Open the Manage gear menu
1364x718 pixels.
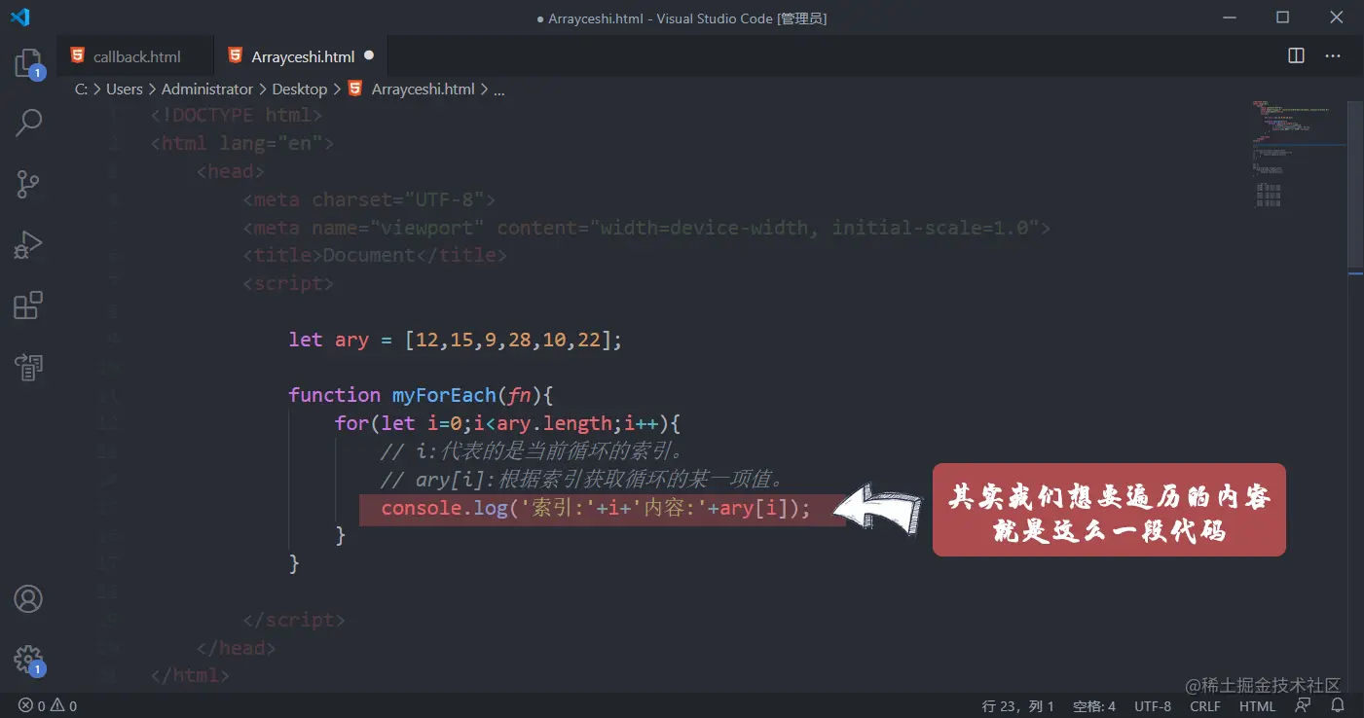point(28,660)
